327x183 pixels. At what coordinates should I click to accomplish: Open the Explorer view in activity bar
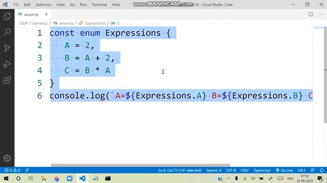click(x=7, y=16)
